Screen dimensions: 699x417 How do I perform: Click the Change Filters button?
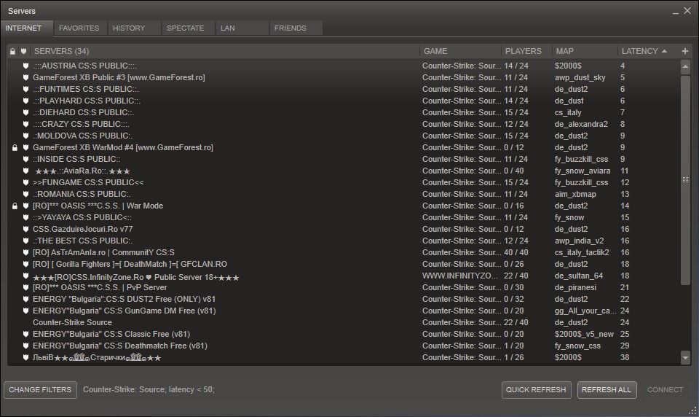point(40,390)
